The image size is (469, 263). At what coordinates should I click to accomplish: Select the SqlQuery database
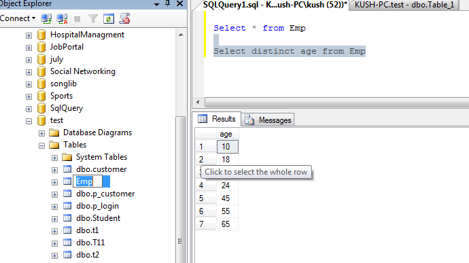pos(67,108)
